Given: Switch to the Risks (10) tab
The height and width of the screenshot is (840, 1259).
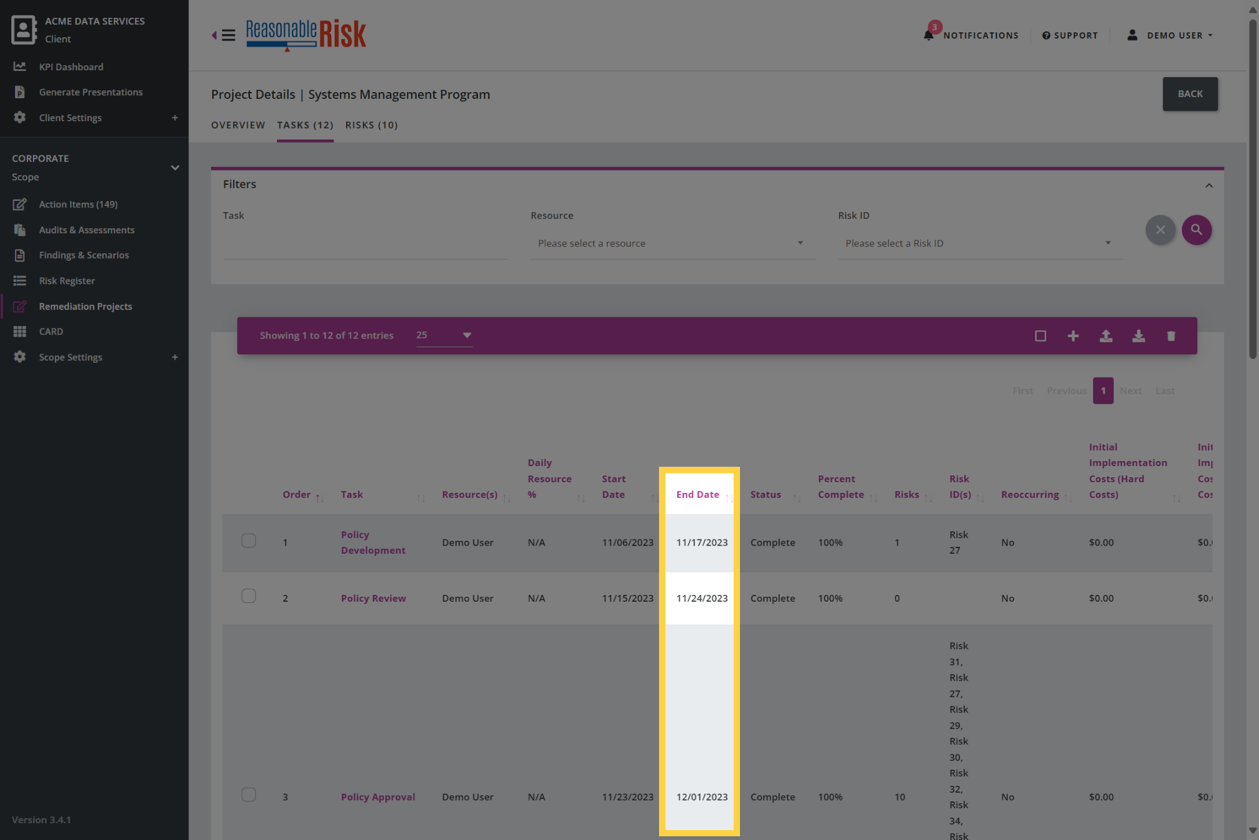Looking at the screenshot, I should (x=372, y=125).
